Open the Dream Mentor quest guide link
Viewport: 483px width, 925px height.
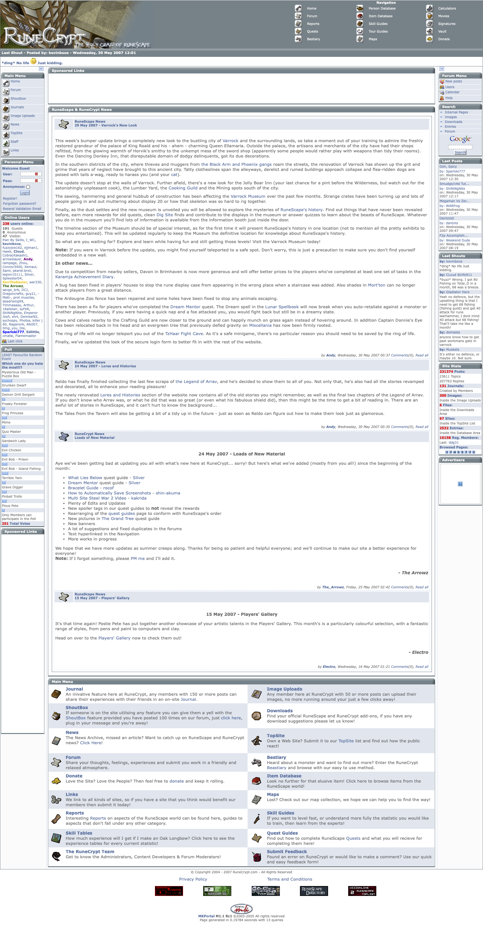[x=83, y=483]
